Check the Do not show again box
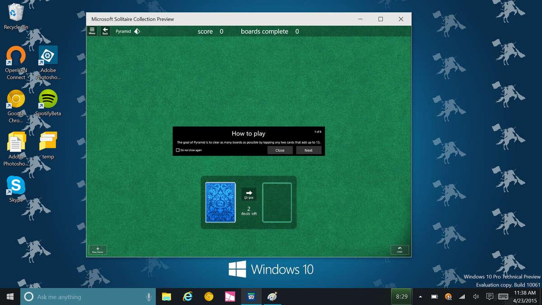 point(178,150)
